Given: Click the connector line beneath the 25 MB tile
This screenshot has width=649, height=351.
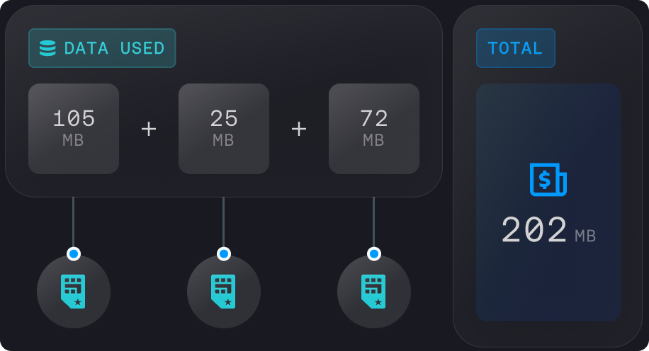Looking at the screenshot, I should [224, 221].
